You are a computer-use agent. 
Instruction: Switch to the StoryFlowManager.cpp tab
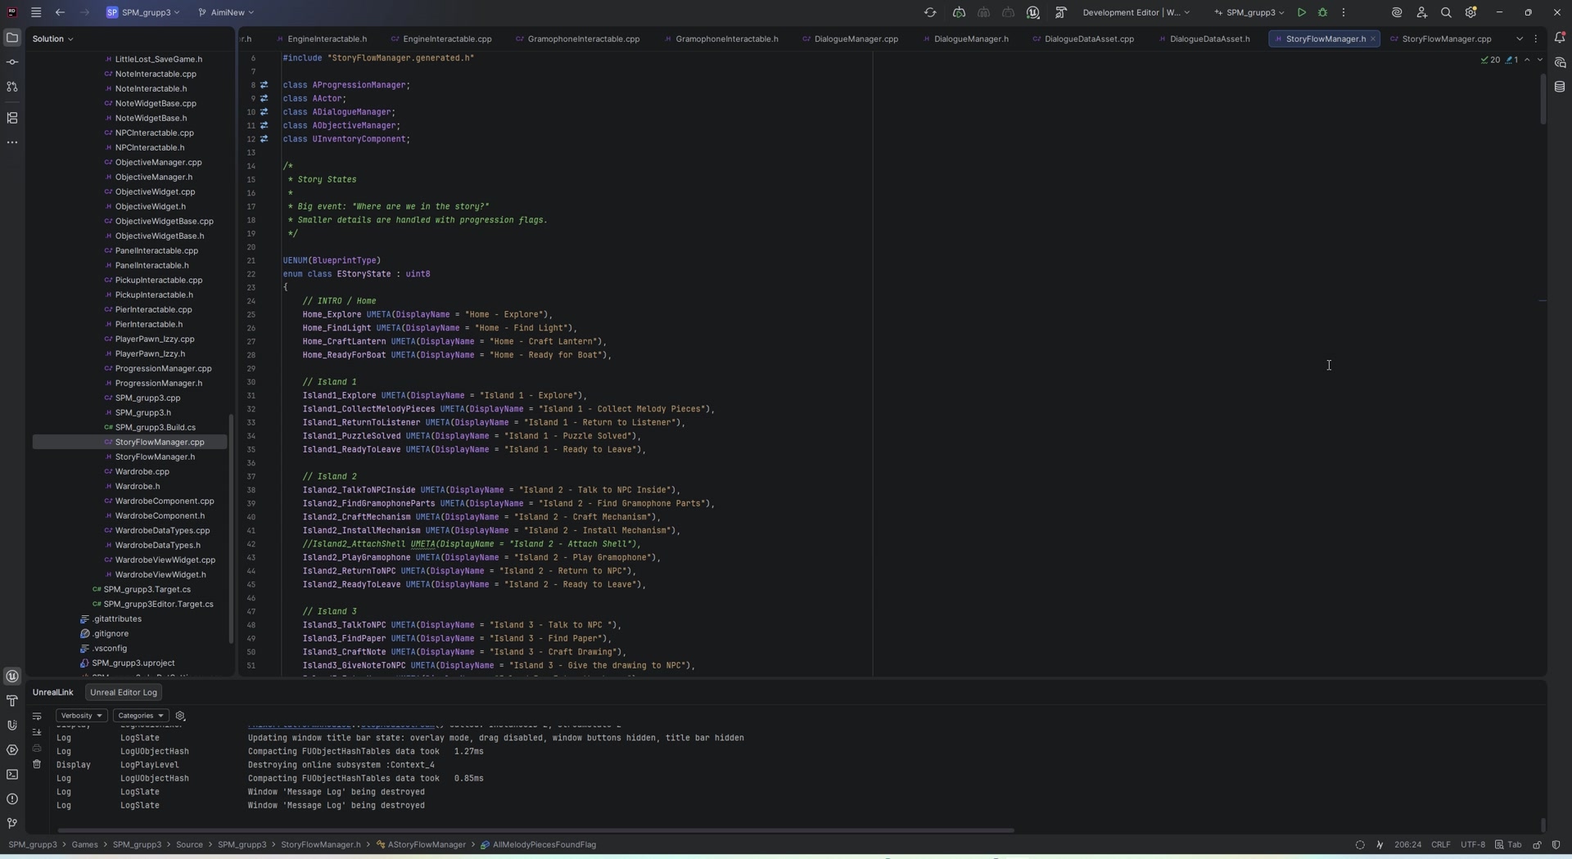1441,38
